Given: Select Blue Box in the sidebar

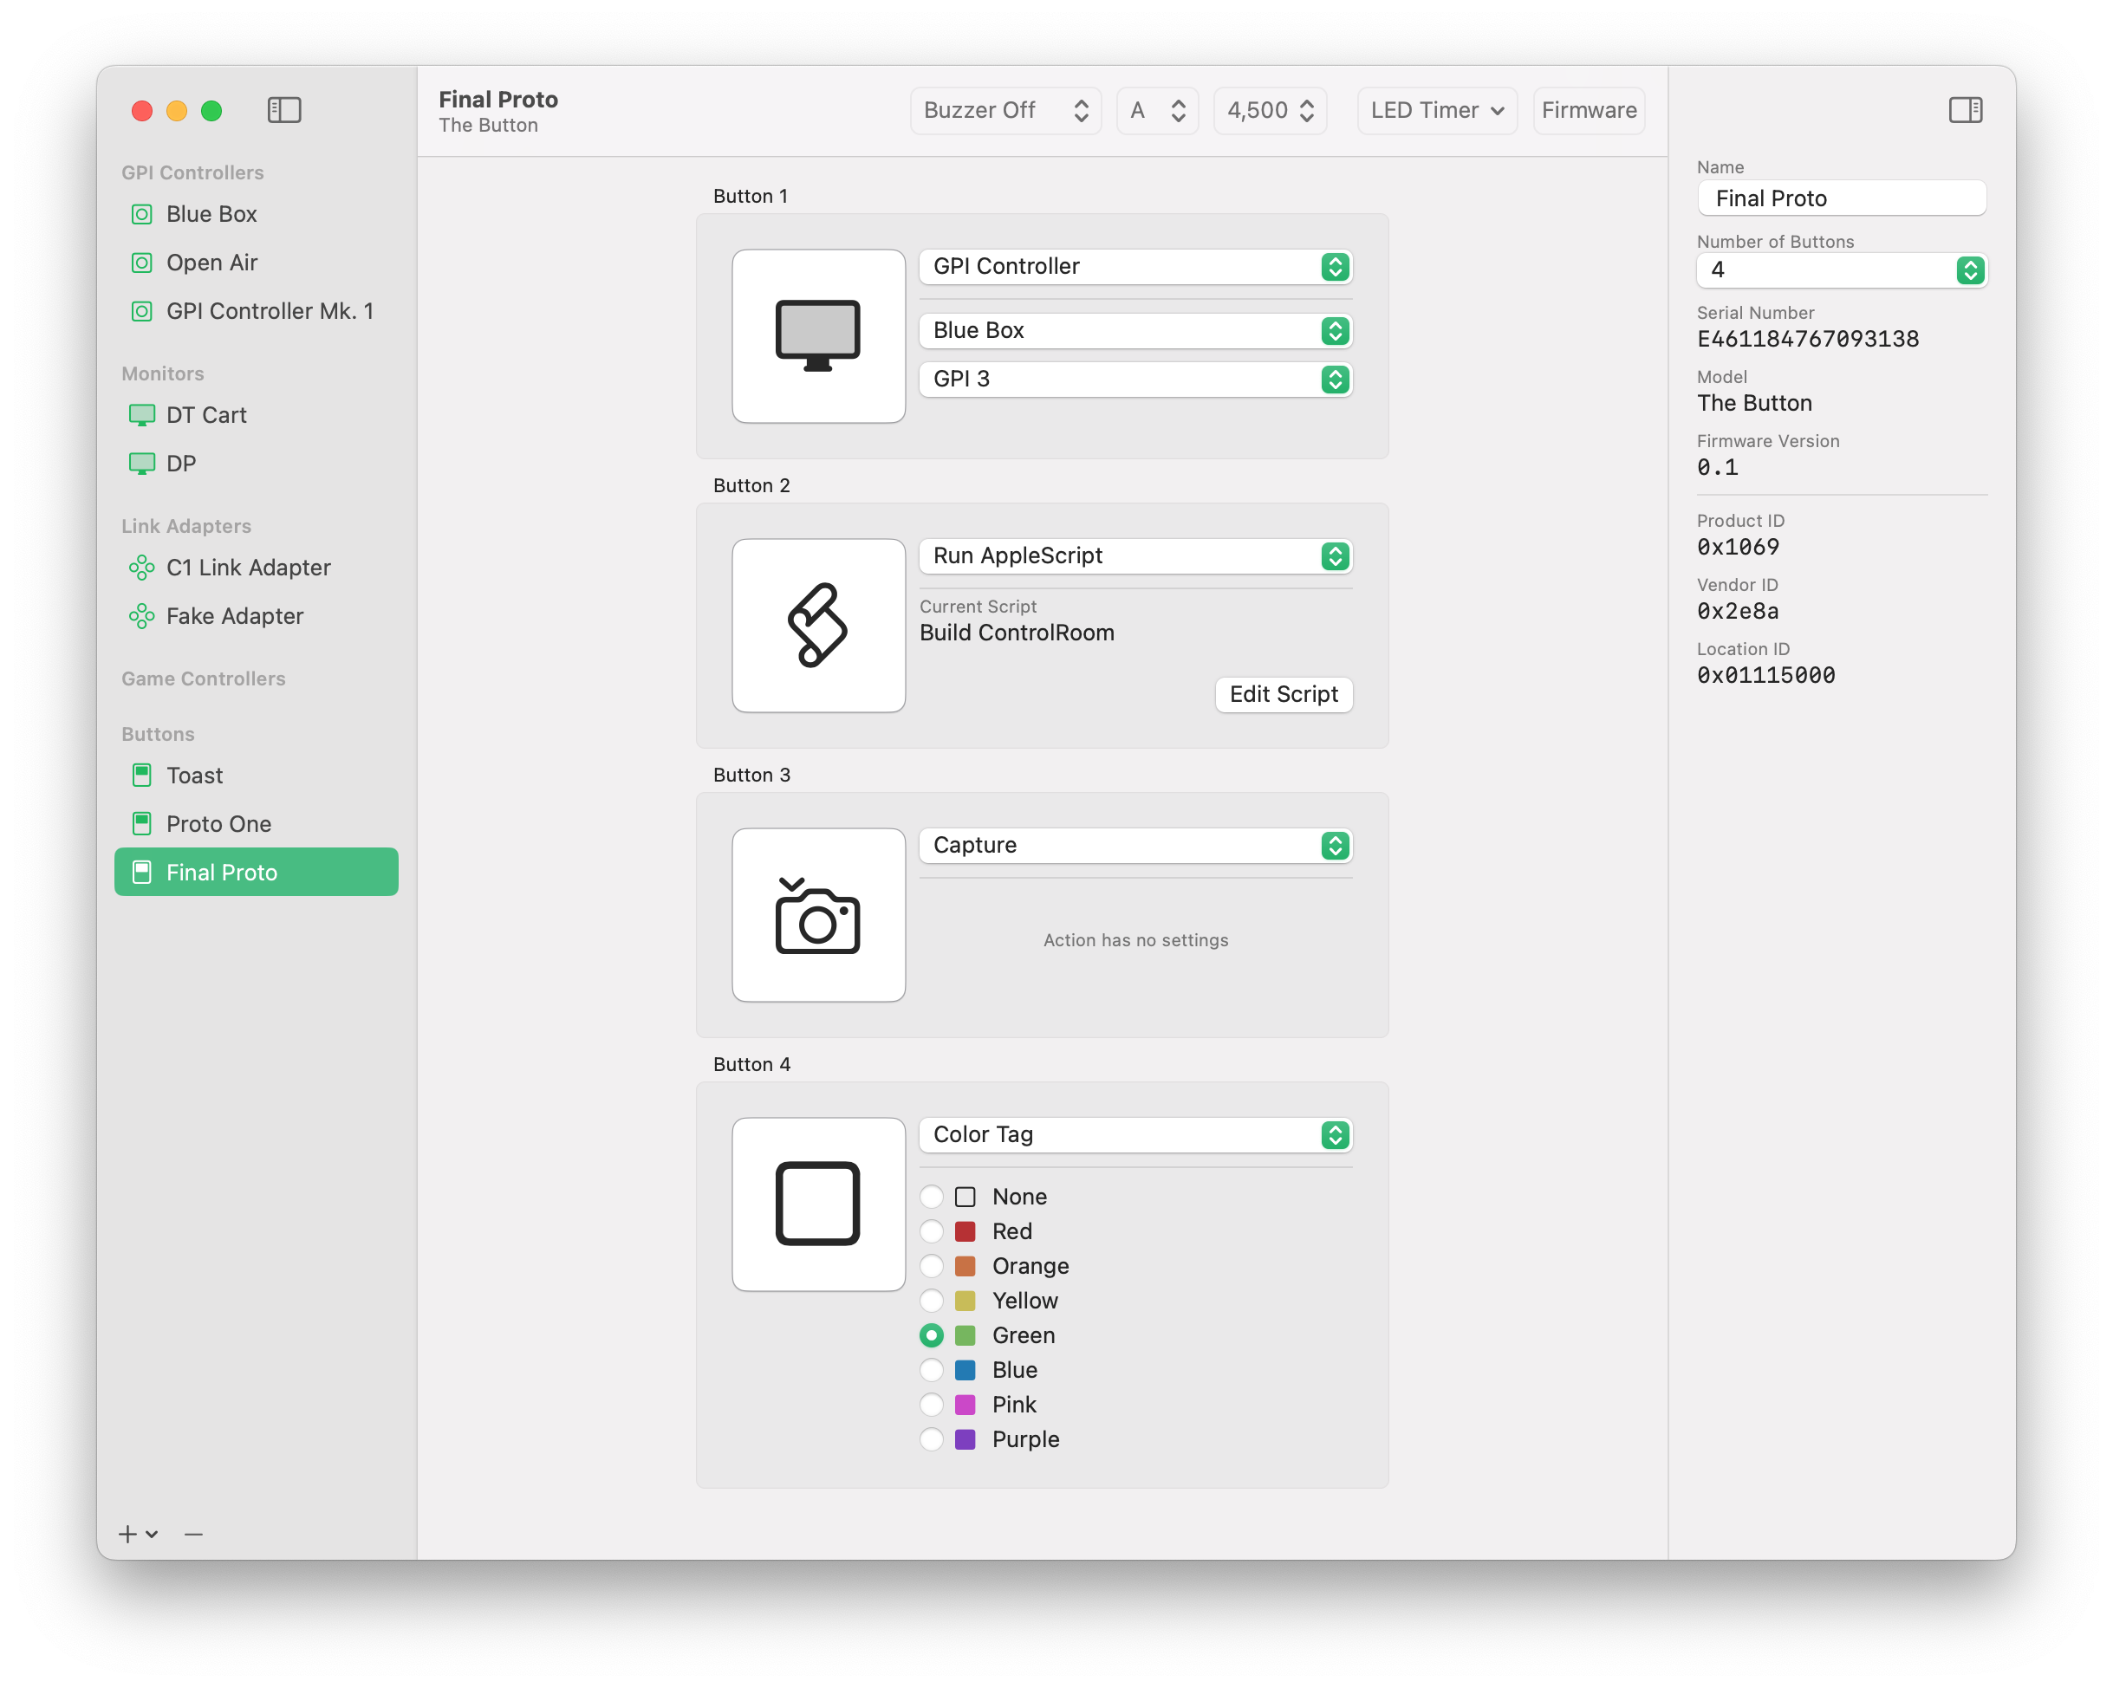Looking at the screenshot, I should [211, 213].
